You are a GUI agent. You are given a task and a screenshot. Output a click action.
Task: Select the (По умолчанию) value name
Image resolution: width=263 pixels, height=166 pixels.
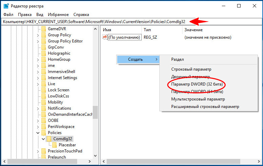pyautogui.click(x=124, y=37)
